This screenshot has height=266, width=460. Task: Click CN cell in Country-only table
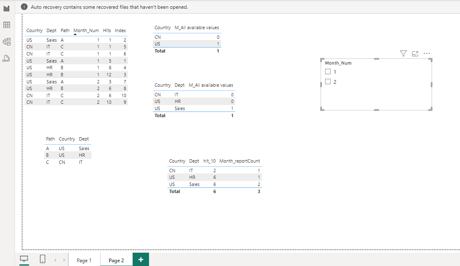(x=157, y=37)
